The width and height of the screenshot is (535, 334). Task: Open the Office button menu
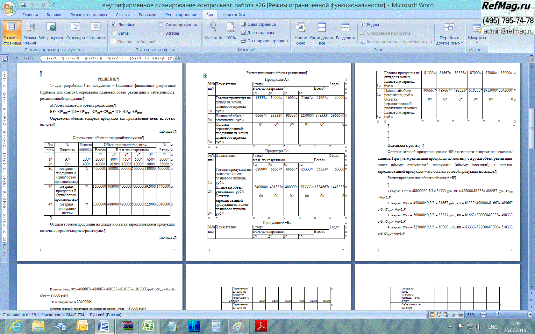pyautogui.click(x=9, y=9)
